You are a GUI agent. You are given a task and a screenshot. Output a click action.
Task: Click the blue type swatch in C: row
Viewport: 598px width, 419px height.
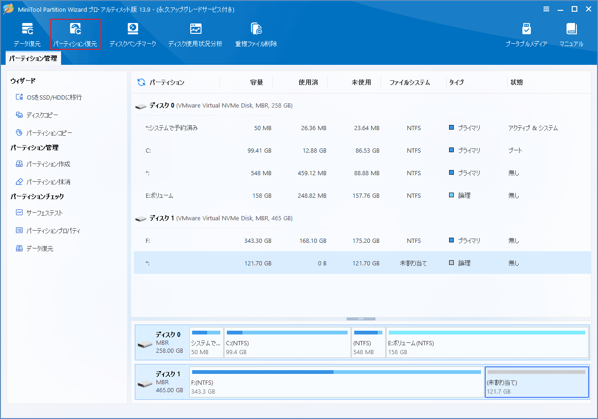[451, 150]
